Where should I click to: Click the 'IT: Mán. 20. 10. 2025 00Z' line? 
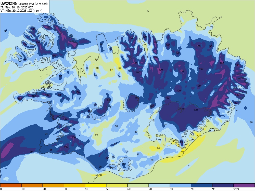(x=17, y=7)
